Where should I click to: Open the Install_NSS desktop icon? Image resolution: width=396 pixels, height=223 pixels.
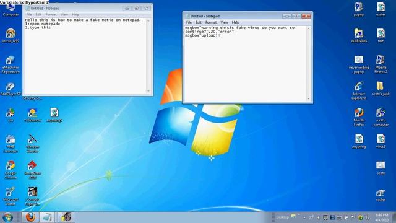11,36
